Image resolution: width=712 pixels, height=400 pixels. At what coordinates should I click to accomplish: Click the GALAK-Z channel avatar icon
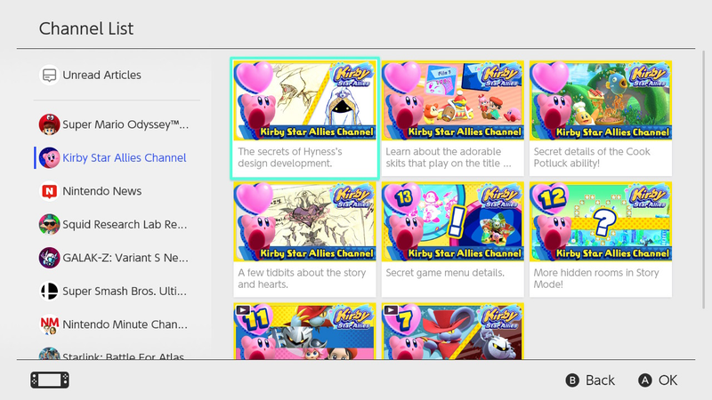click(x=49, y=258)
